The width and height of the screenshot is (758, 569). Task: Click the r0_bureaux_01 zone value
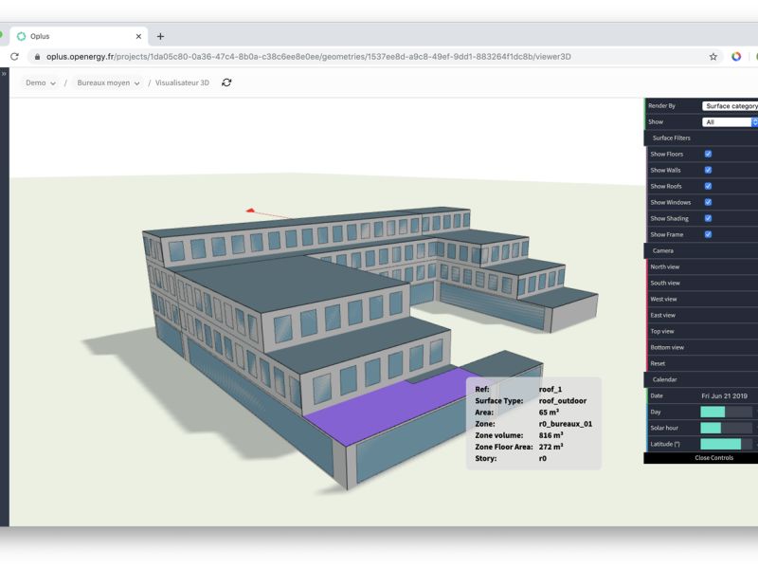[565, 424]
